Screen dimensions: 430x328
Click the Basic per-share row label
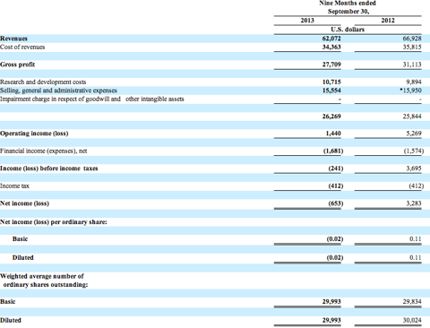coord(20,238)
